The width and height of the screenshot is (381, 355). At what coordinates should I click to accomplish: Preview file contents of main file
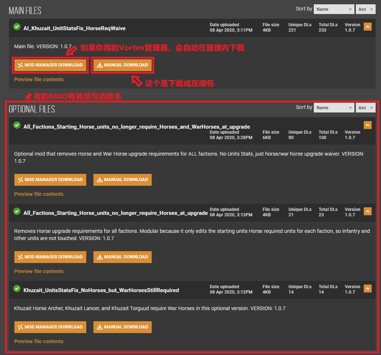click(38, 79)
